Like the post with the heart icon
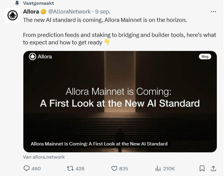The width and height of the screenshot is (224, 176). (x=114, y=169)
